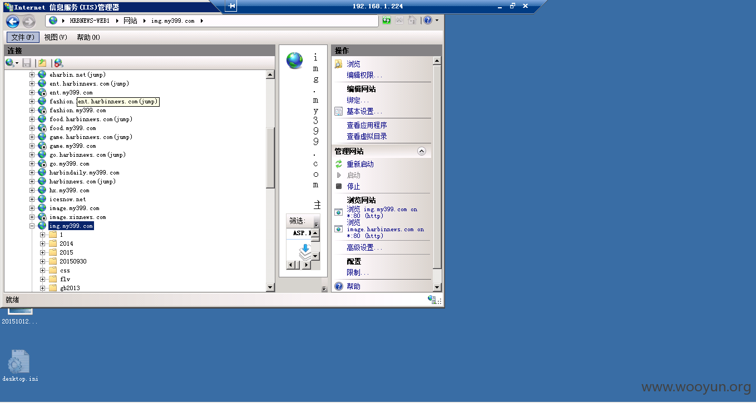
Task: Click the 帮助 help link in actions pane
Action: tap(354, 286)
